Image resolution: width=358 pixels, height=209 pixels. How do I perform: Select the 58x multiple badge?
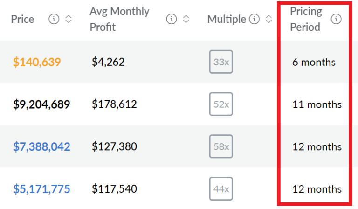[221, 147]
